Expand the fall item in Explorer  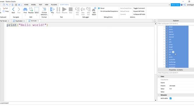(164, 39)
